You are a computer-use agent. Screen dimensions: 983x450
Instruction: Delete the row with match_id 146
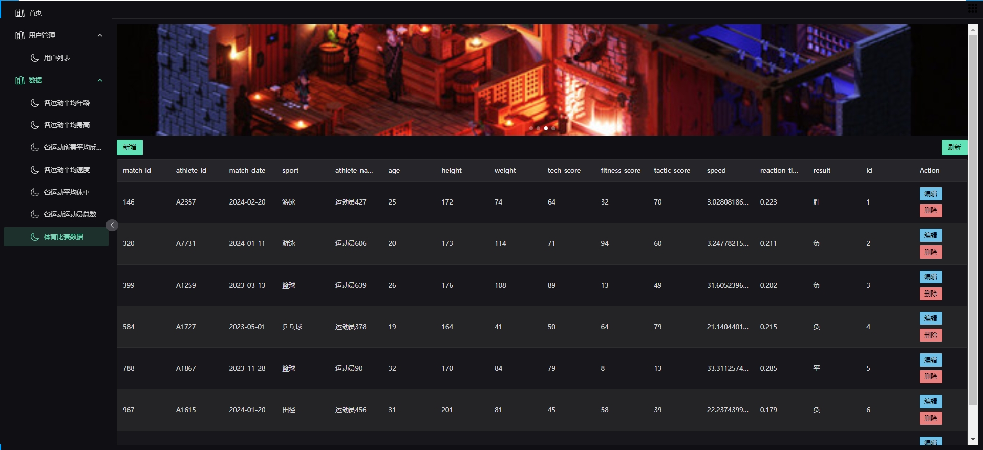pyautogui.click(x=931, y=211)
